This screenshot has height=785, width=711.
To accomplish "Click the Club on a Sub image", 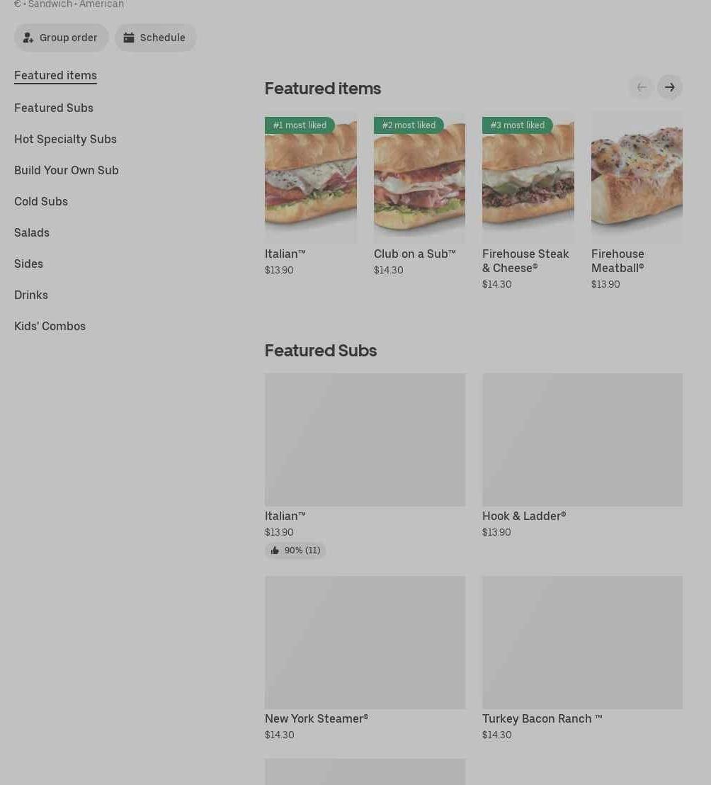I will tap(419, 177).
